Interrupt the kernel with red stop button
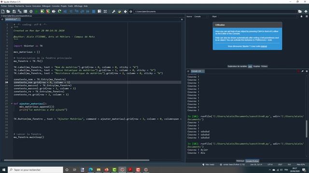The image size is (309, 173). click(x=298, y=71)
